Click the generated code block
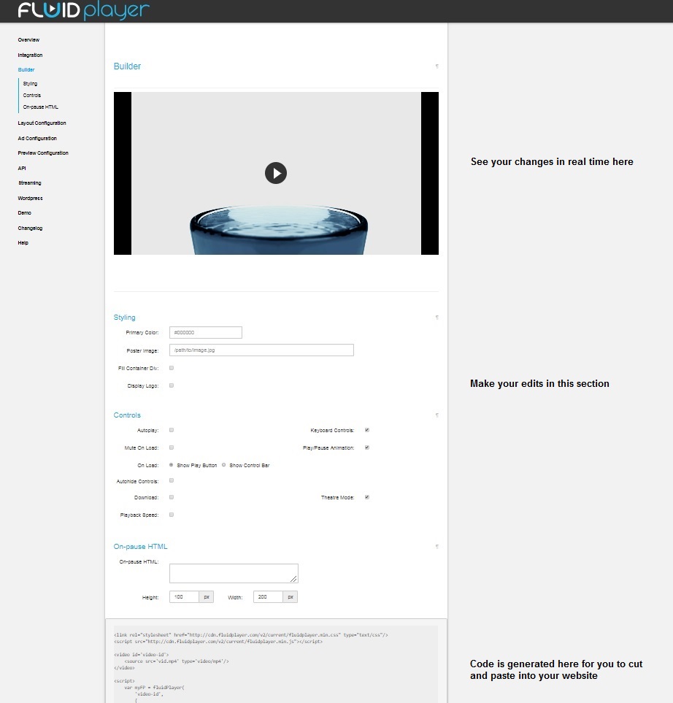Screen dimensions: 673x703 pyautogui.click(x=276, y=664)
